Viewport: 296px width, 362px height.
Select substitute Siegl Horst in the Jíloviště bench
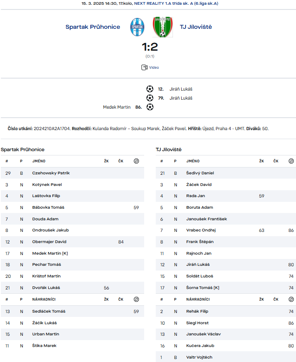pyautogui.click(x=197, y=323)
